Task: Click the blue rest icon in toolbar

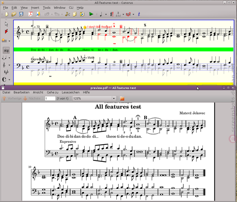Action: [139, 14]
